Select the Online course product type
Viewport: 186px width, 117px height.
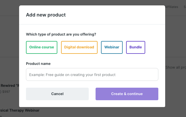[42, 47]
